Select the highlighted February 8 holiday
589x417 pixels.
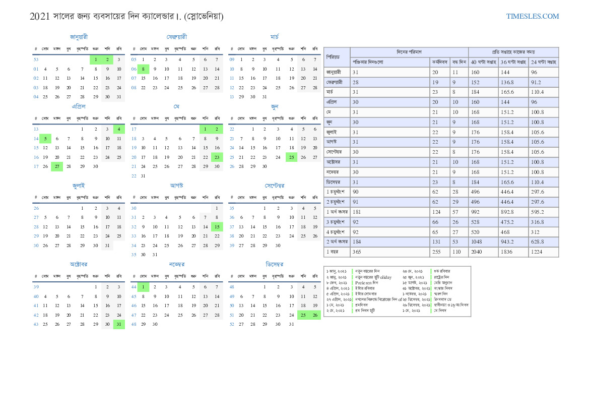(x=143, y=69)
